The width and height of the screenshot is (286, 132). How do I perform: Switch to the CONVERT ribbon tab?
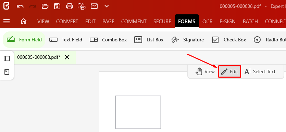[67, 21]
